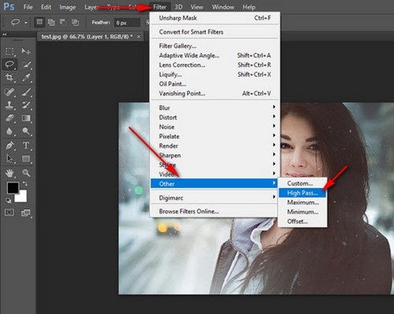The height and width of the screenshot is (314, 394).
Task: Select the Eyedropper tool
Action: 26,77
